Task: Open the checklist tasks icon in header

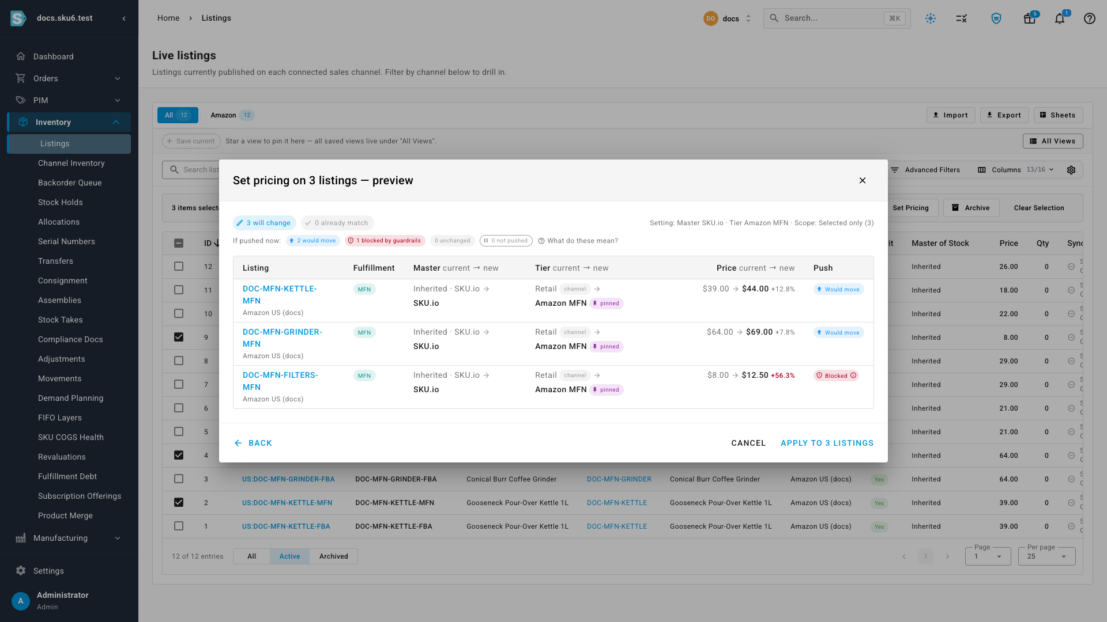Action: click(961, 18)
